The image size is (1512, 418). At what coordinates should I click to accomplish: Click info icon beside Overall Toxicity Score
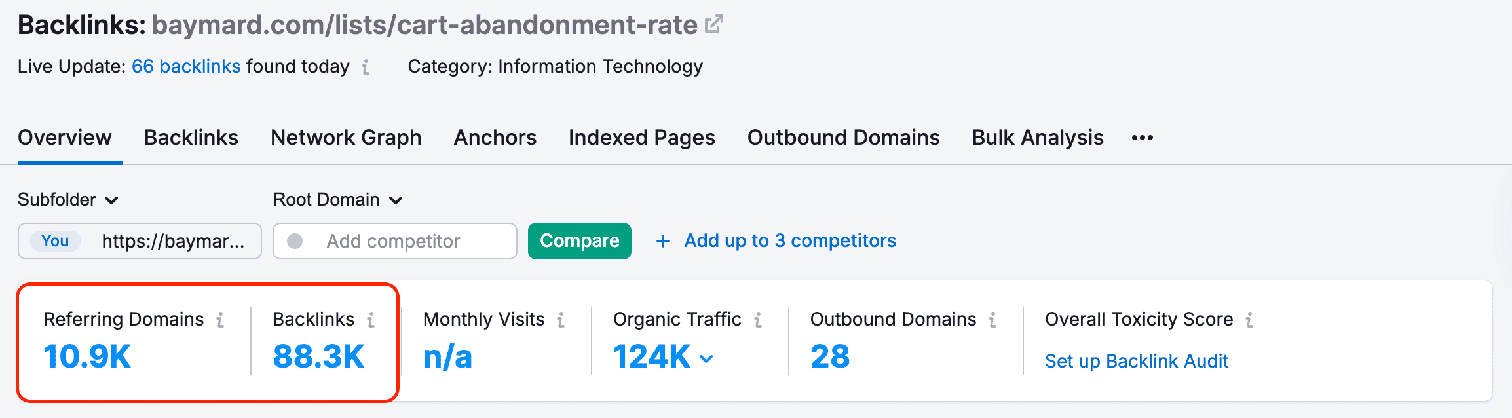[1249, 320]
